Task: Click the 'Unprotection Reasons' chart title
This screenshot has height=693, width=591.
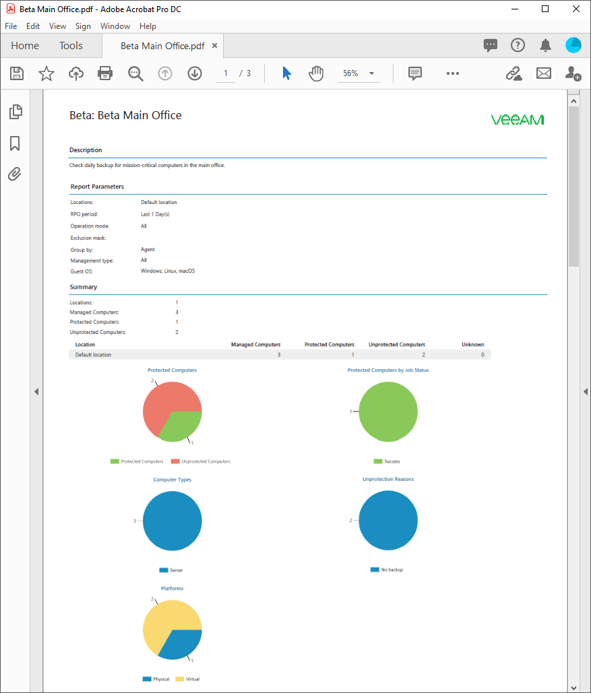Action: (x=388, y=479)
